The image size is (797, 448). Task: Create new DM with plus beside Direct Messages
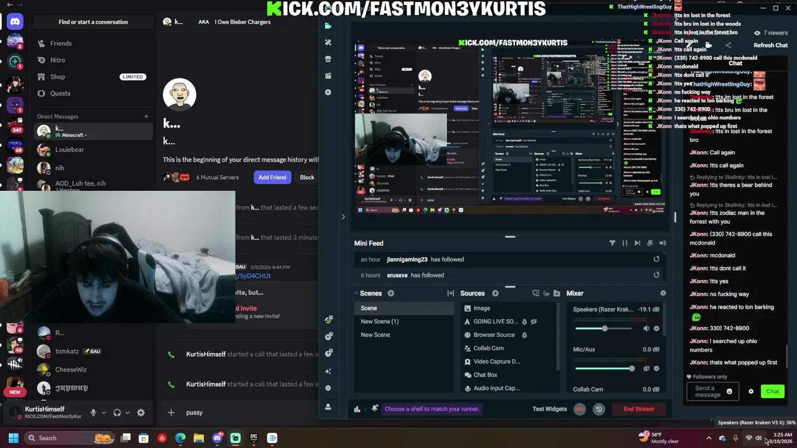146,116
